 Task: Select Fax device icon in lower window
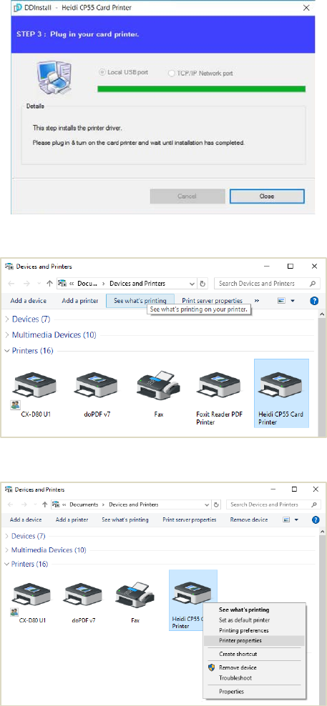135,602
